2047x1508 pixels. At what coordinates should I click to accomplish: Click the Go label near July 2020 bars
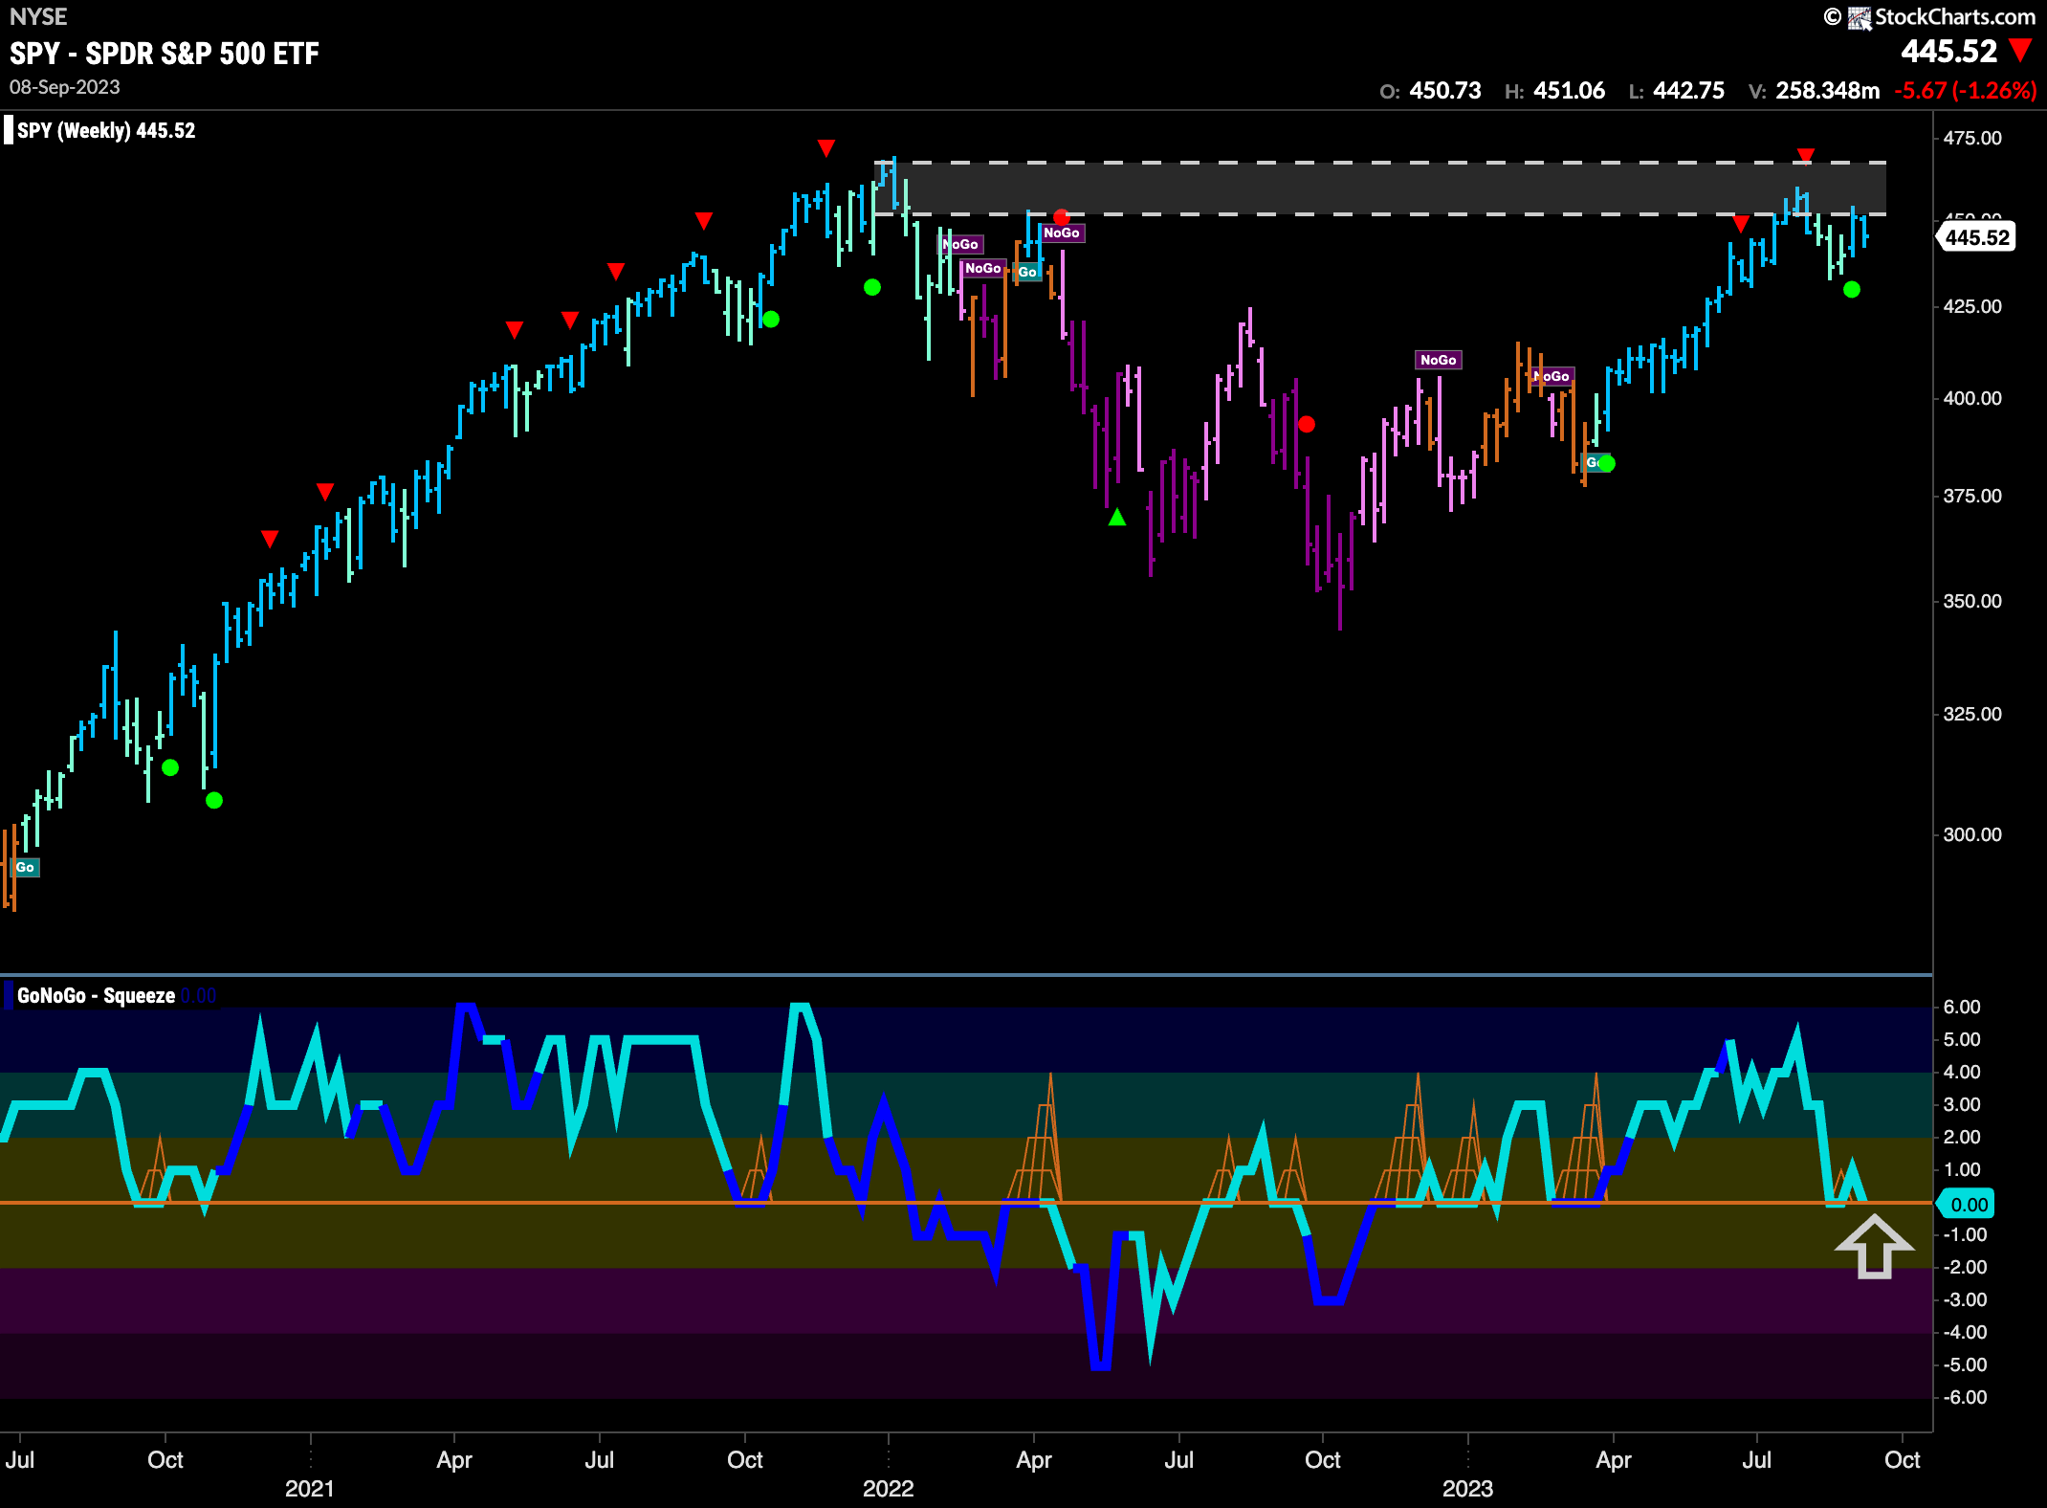26,867
